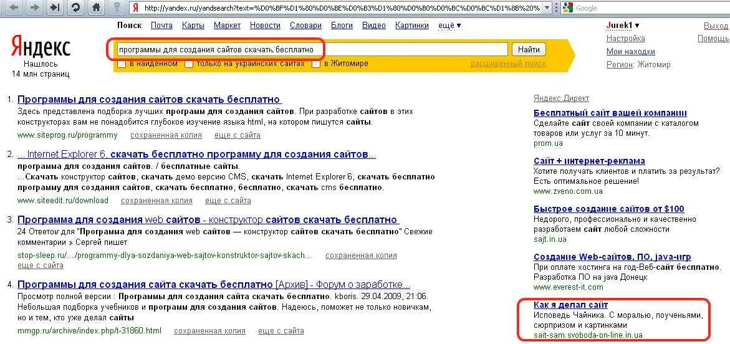Image resolution: width=730 pixels, height=344 pixels.
Task: Open ad 'Создание Web-сайтов, ПО, java-игр'
Action: (x=612, y=257)
